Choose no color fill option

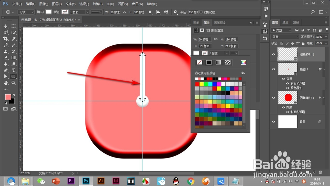(199, 63)
